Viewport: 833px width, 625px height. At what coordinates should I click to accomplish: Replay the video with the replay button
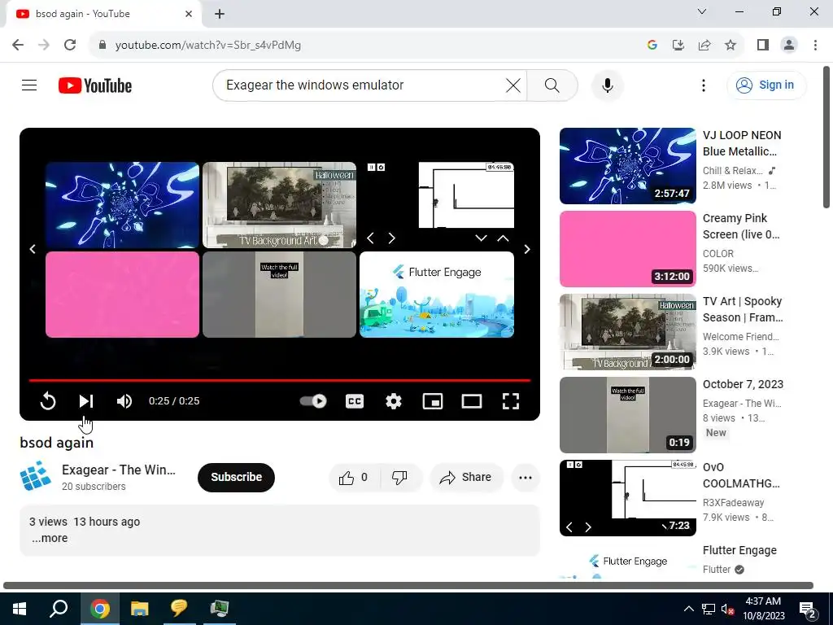click(48, 401)
